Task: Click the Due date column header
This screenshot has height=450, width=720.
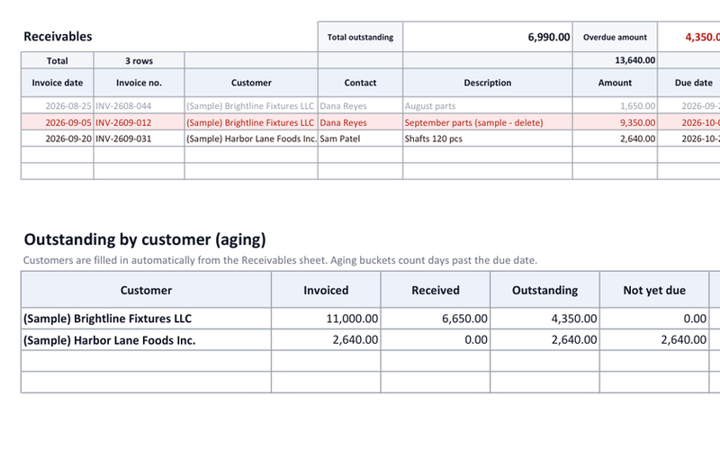Action: (688, 83)
